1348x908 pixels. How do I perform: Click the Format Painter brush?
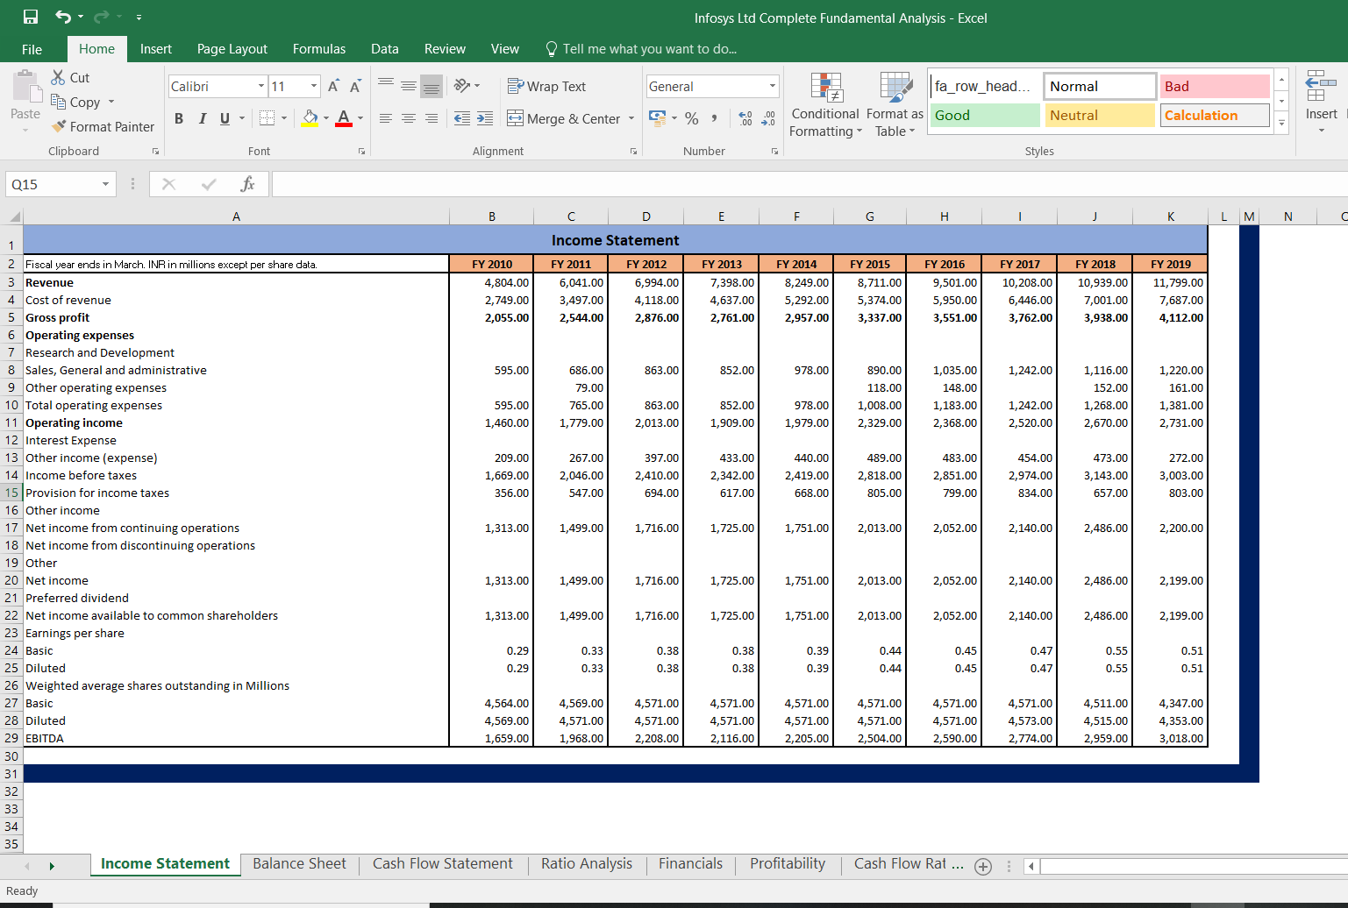(x=59, y=126)
